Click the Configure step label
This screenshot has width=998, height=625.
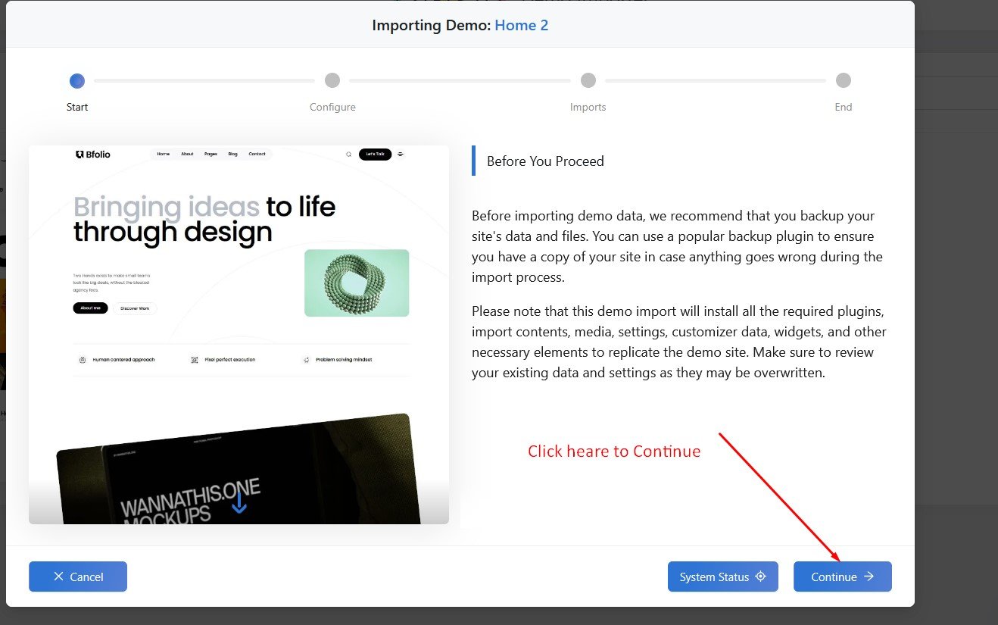click(332, 107)
